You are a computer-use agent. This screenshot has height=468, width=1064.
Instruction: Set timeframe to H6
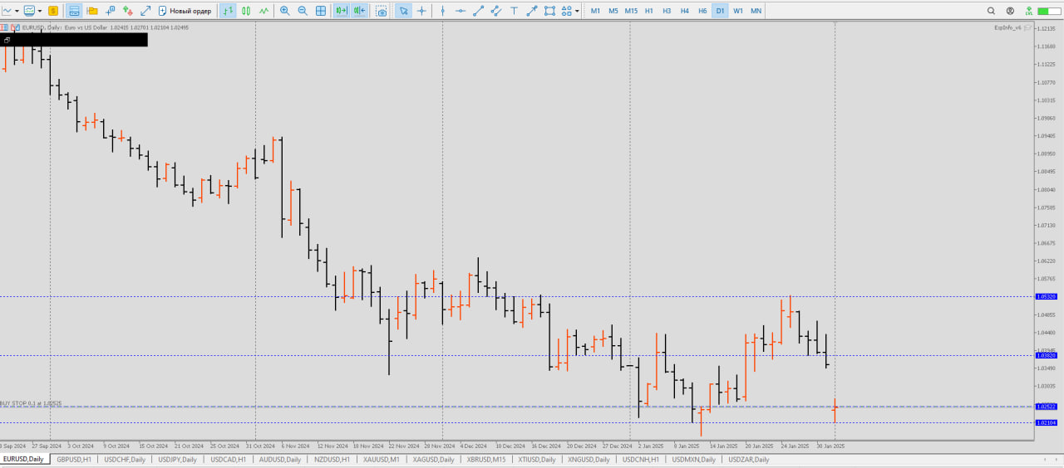pyautogui.click(x=702, y=11)
